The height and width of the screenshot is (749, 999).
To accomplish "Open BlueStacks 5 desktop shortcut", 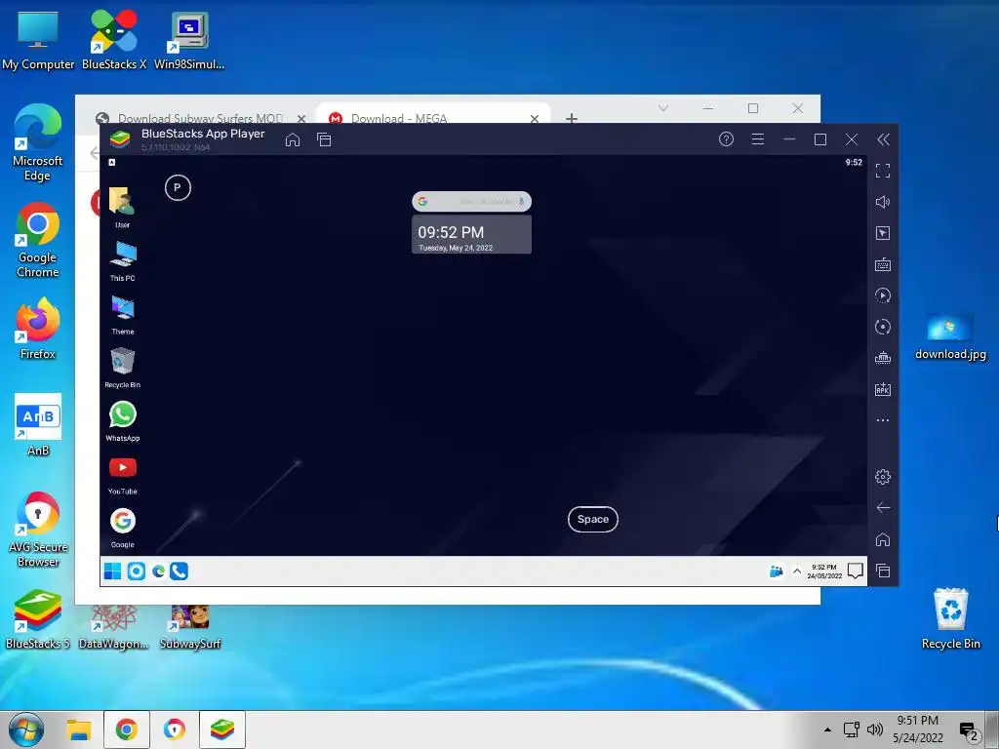I will (38, 619).
